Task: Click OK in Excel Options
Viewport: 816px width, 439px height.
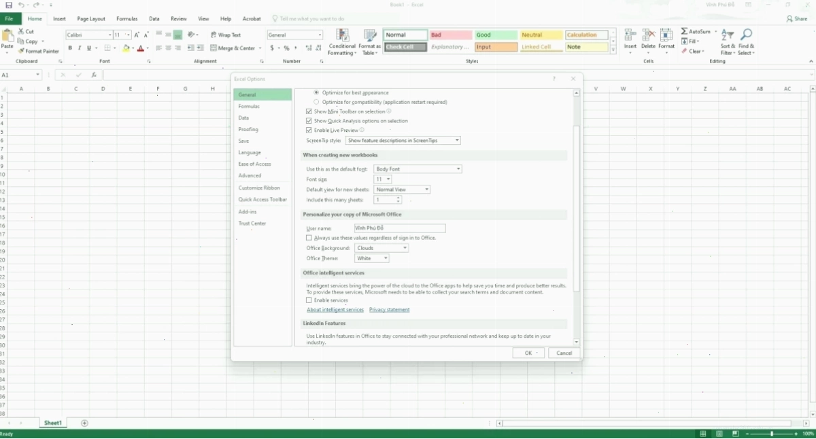Action: click(528, 353)
